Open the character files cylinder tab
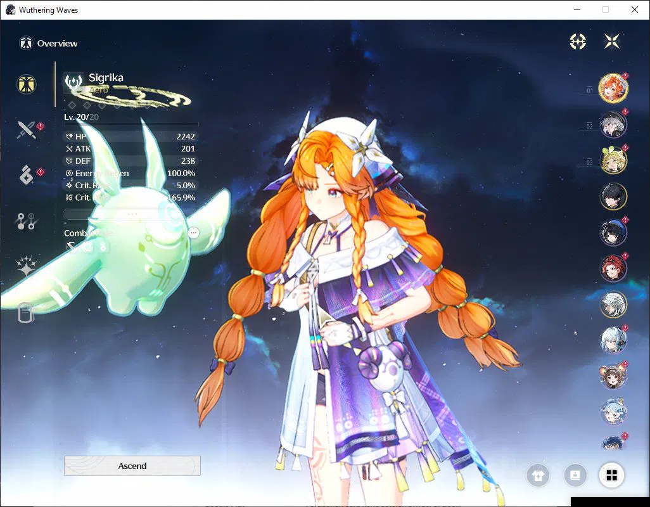Screen dimensions: 650x507 point(25,313)
